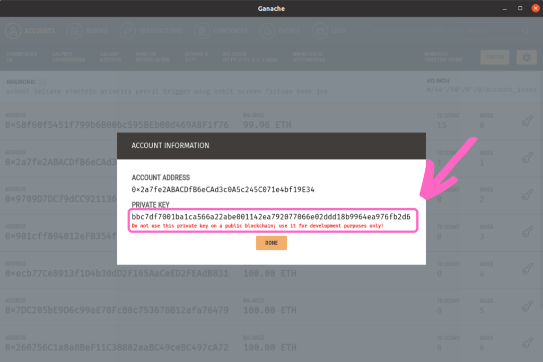Click the 100.00 ETH balance of account index 4
The image size is (543, 362).
[270, 273]
